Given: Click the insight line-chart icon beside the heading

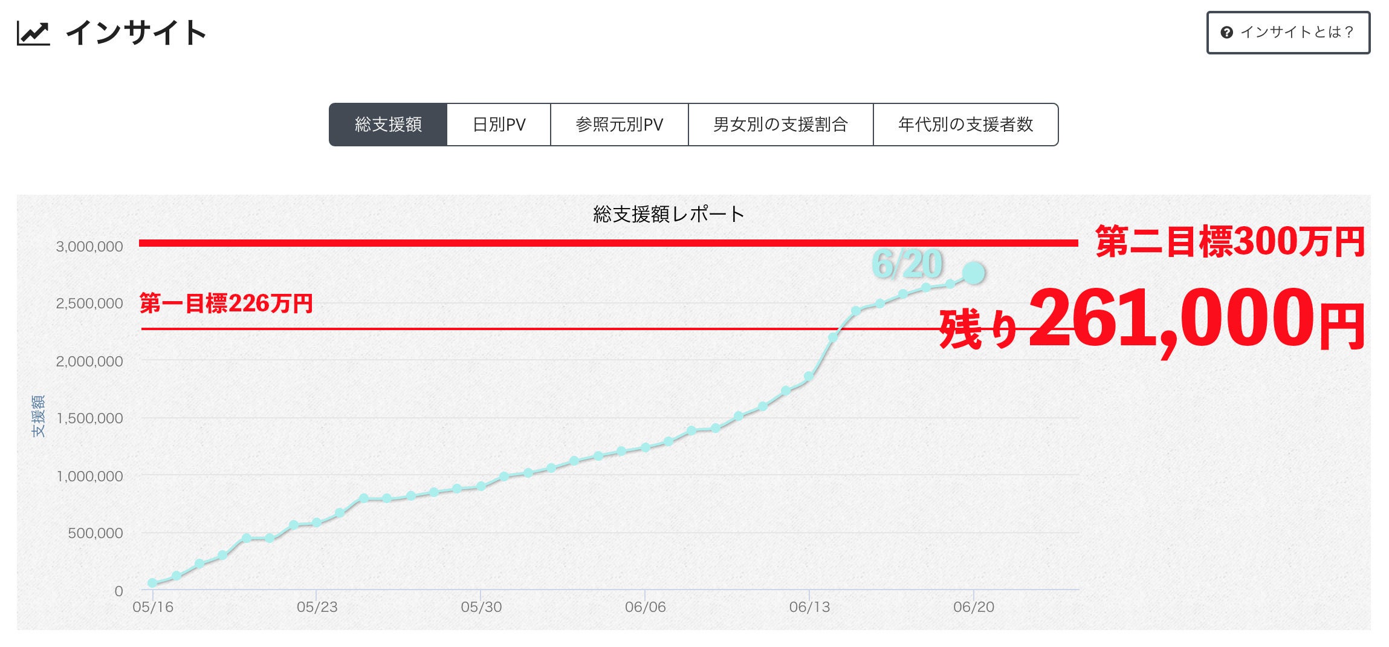Looking at the screenshot, I should (x=33, y=33).
